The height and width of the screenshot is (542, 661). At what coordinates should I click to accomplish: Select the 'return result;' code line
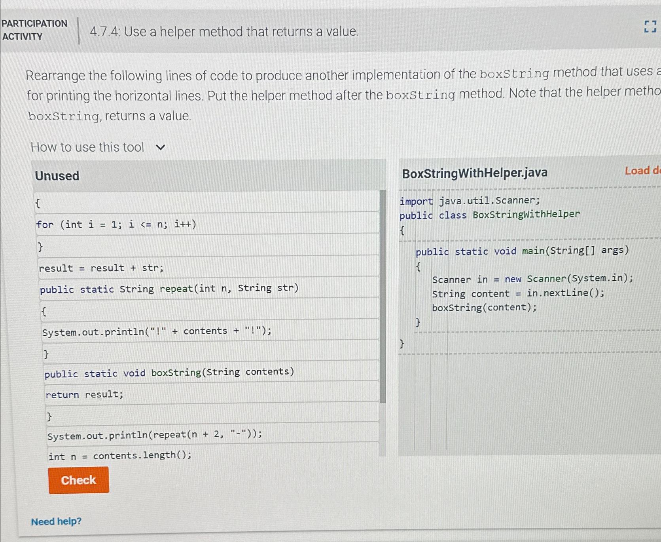(x=212, y=394)
